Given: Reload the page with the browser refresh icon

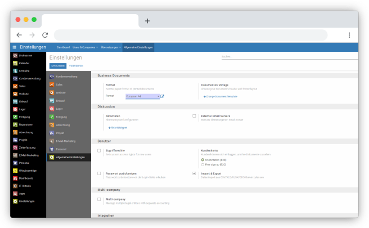Looking at the screenshot, I should [x=45, y=35].
